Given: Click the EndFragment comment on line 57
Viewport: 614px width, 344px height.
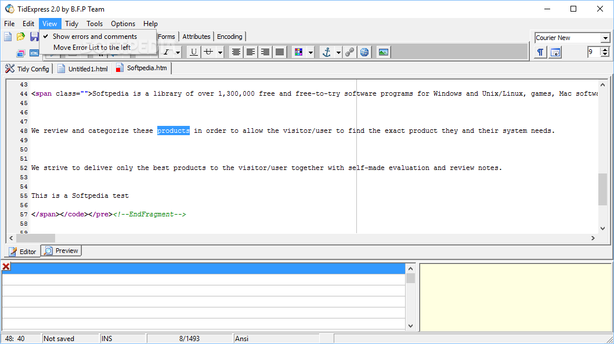Looking at the screenshot, I should (150, 215).
